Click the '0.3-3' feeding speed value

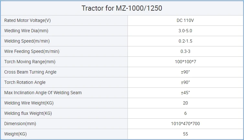[185, 51]
